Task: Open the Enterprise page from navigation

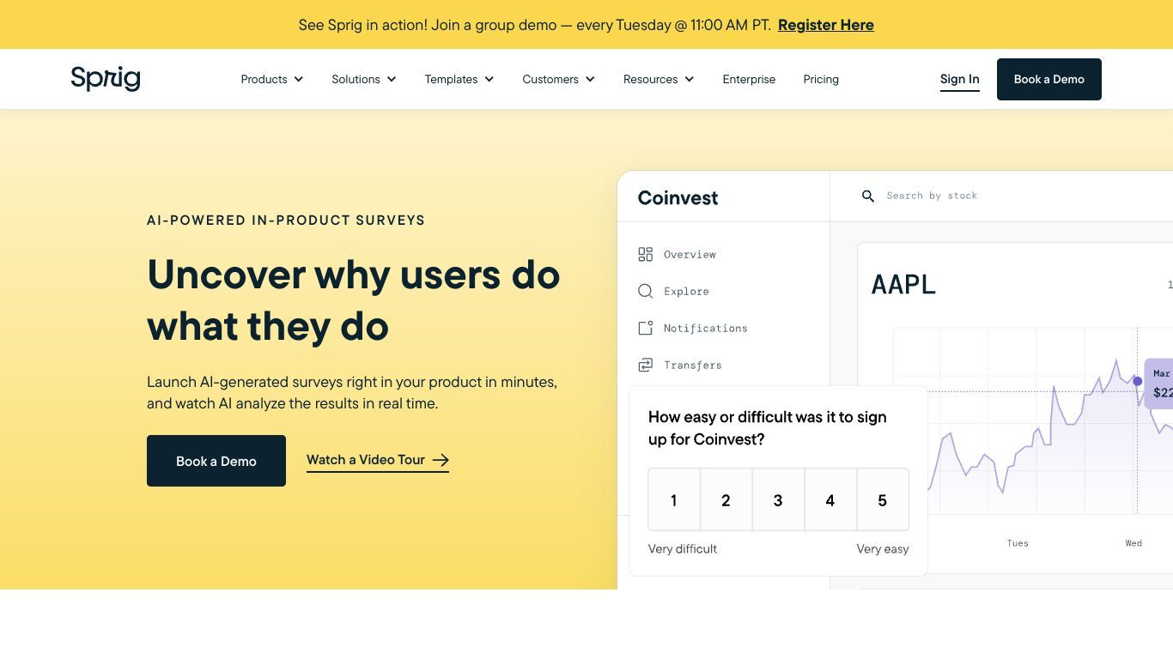Action: tap(749, 79)
